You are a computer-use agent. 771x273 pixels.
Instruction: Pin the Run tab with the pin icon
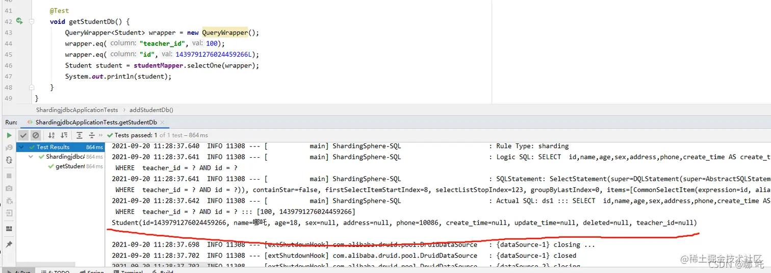(9, 244)
